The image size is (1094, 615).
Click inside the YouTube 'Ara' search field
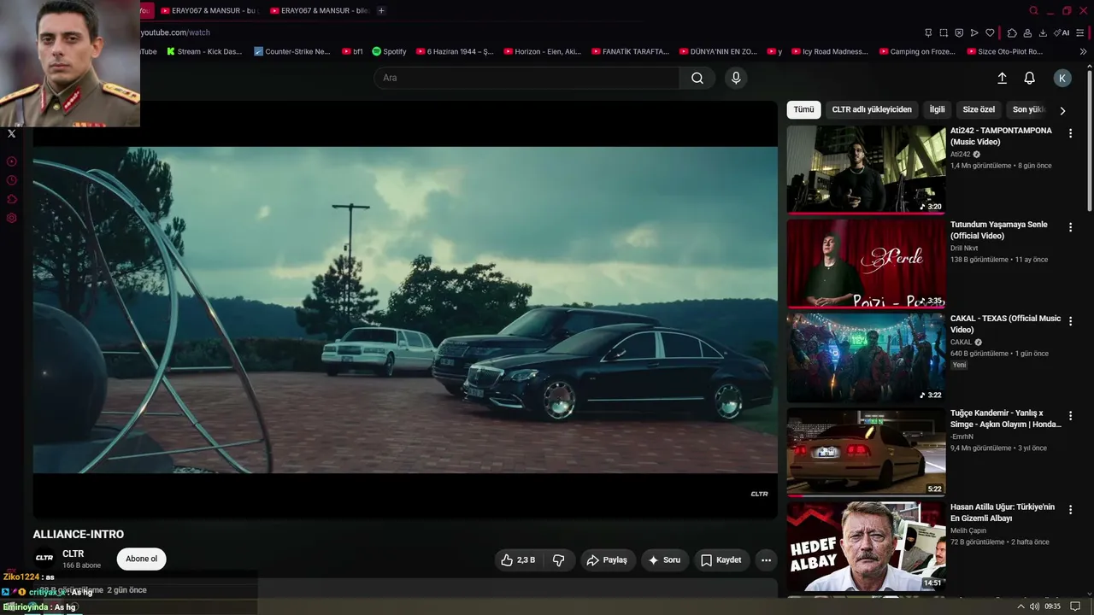tap(526, 78)
